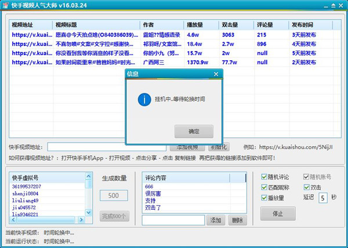Click the 评论内容 list header

(x=186, y=178)
